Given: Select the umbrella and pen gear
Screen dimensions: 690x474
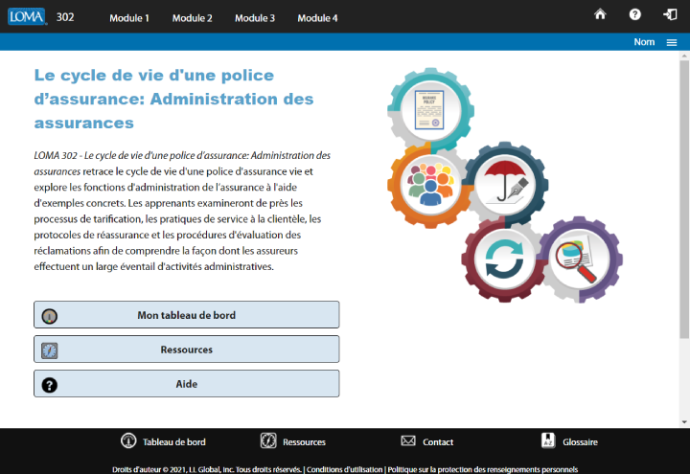Looking at the screenshot, I should tap(505, 185).
